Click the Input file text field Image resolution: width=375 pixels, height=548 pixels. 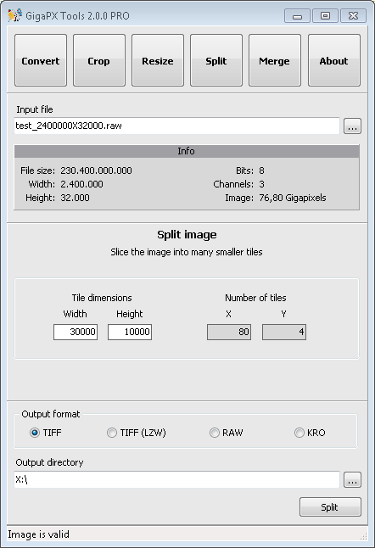click(176, 126)
